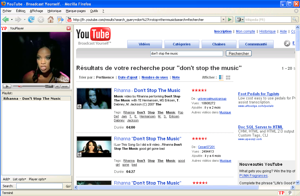The image size is (300, 196).
Task: Click the Rechercher button
Action: (239, 53)
